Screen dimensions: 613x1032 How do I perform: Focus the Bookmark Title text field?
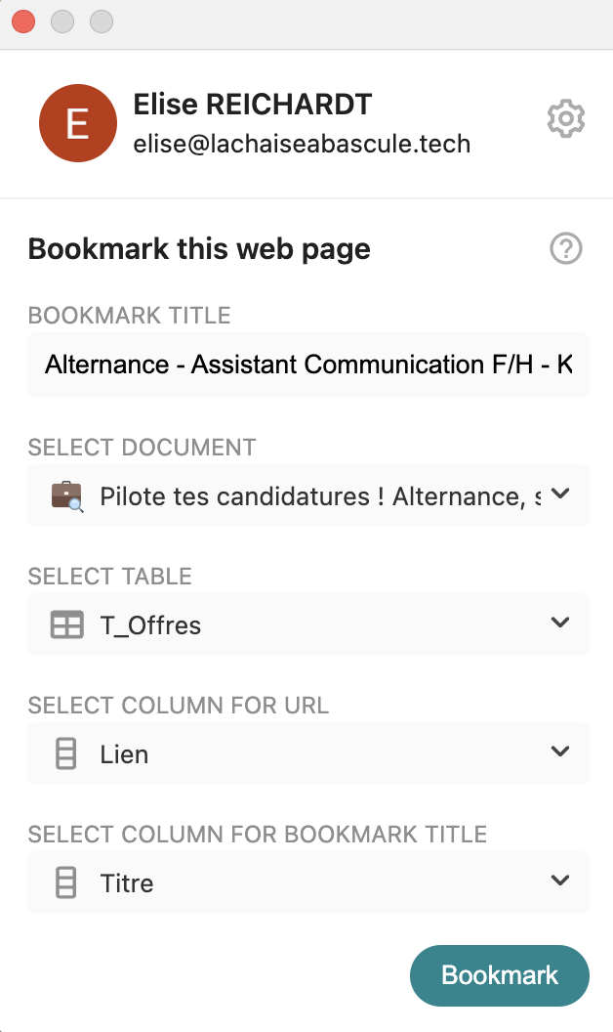click(308, 365)
